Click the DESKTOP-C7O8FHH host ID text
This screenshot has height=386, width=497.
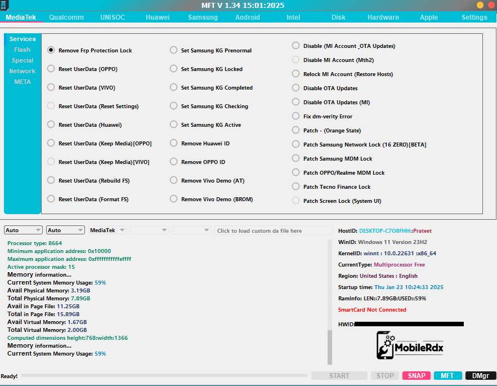[385, 231]
